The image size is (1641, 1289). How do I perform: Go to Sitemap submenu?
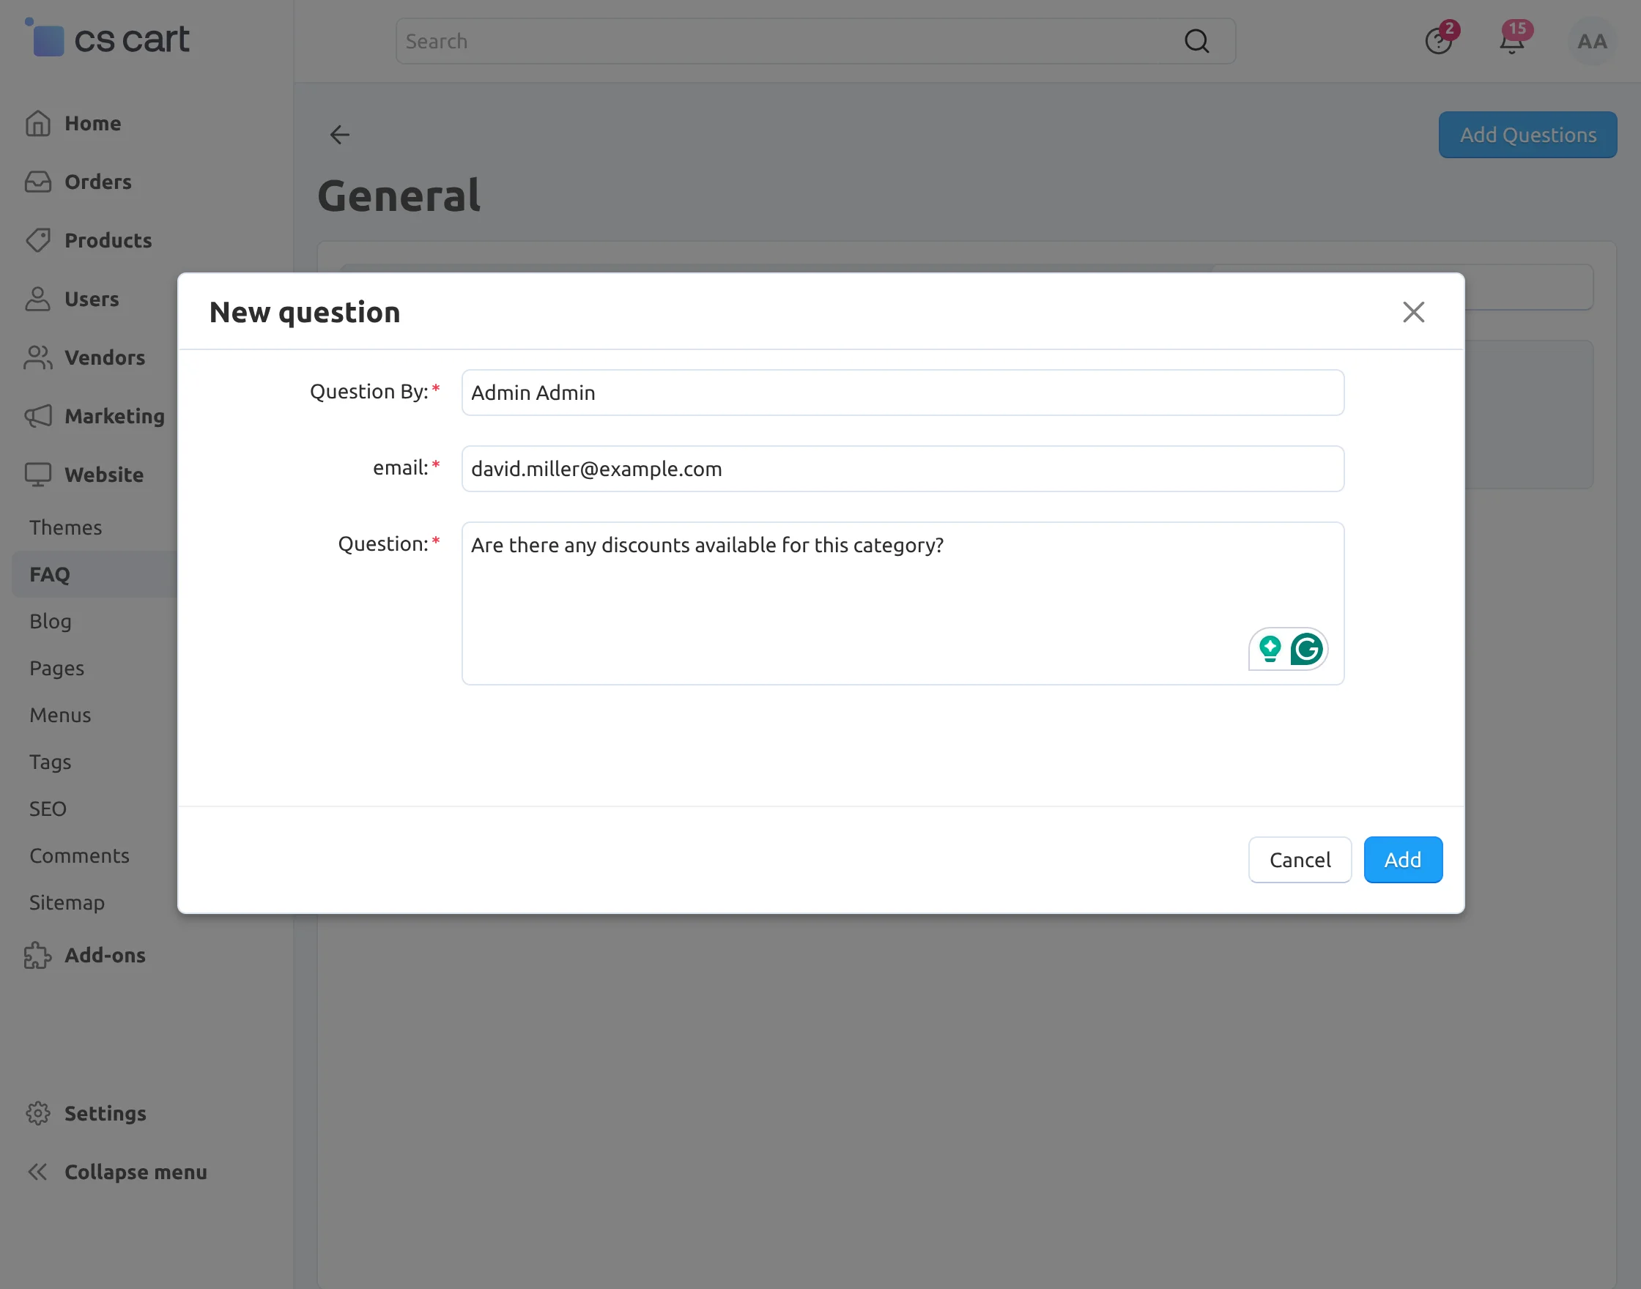(67, 902)
